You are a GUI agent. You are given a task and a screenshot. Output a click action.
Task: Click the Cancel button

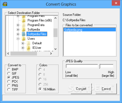106,89
